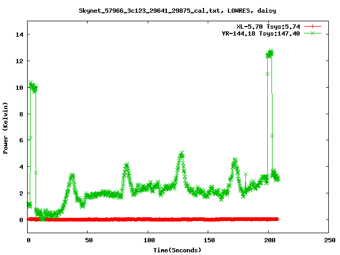The width and height of the screenshot is (340, 255).
Task: Click the x-axis tick label 200
Action: (x=269, y=240)
